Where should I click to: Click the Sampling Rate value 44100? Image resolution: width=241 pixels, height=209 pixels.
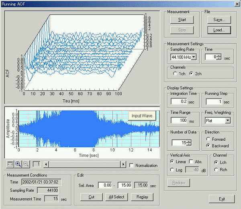click(48, 190)
